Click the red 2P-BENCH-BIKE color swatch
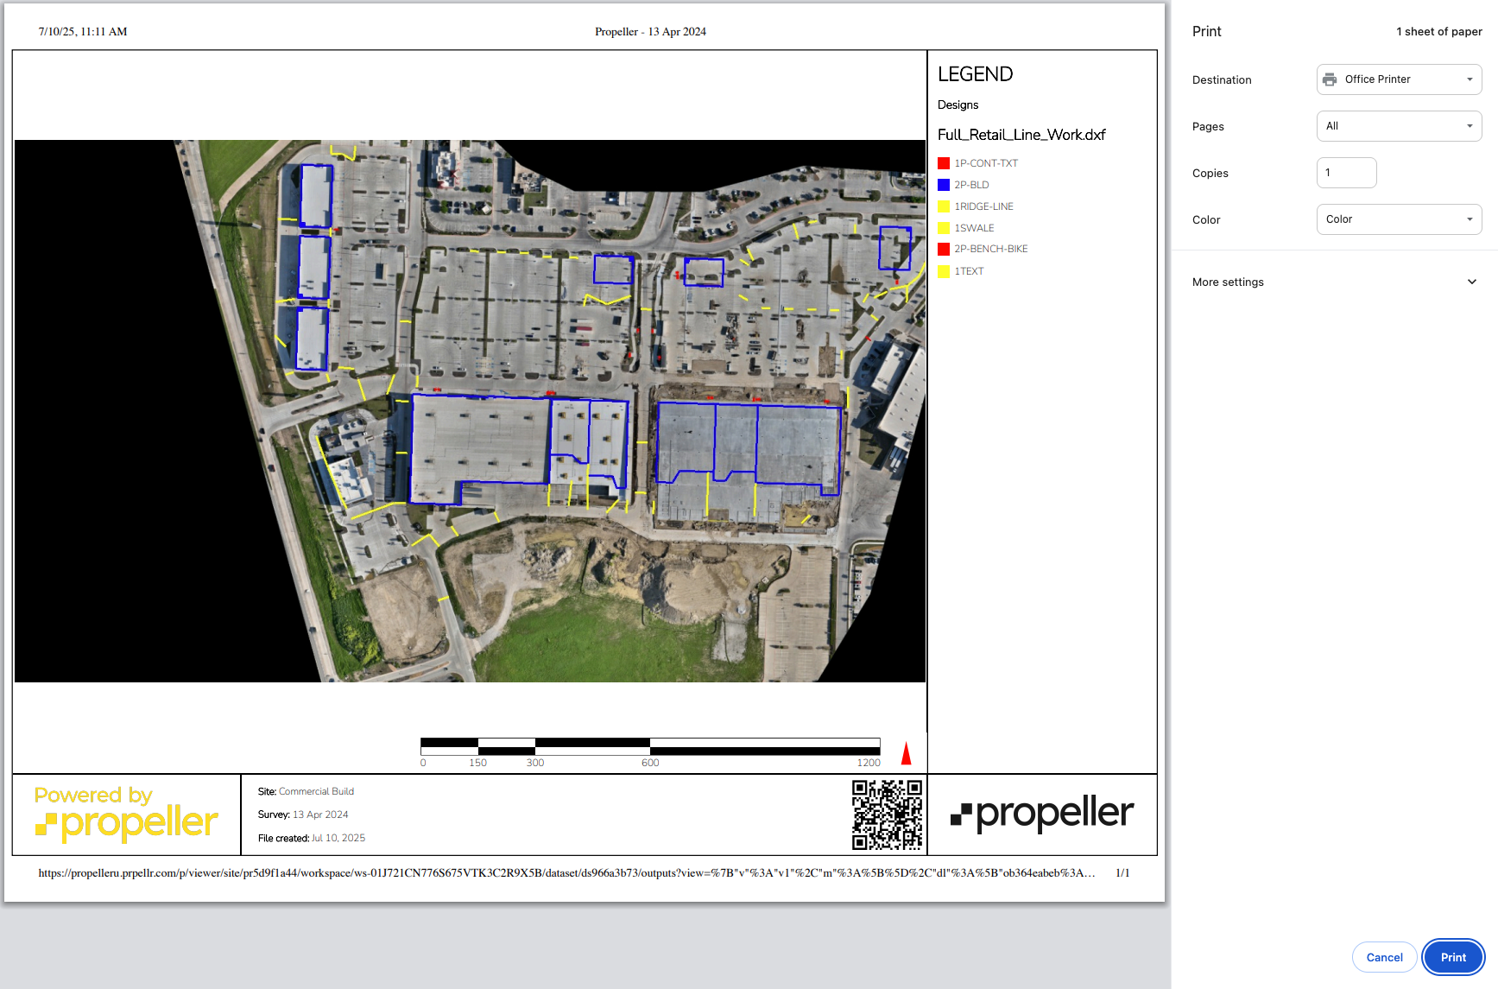1498x989 pixels. (945, 249)
